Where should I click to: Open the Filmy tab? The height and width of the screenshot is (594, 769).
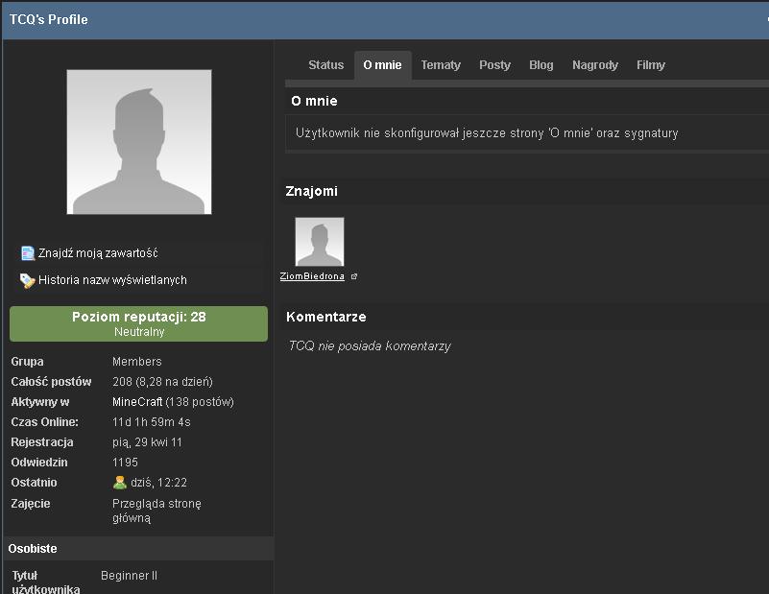pyautogui.click(x=650, y=65)
